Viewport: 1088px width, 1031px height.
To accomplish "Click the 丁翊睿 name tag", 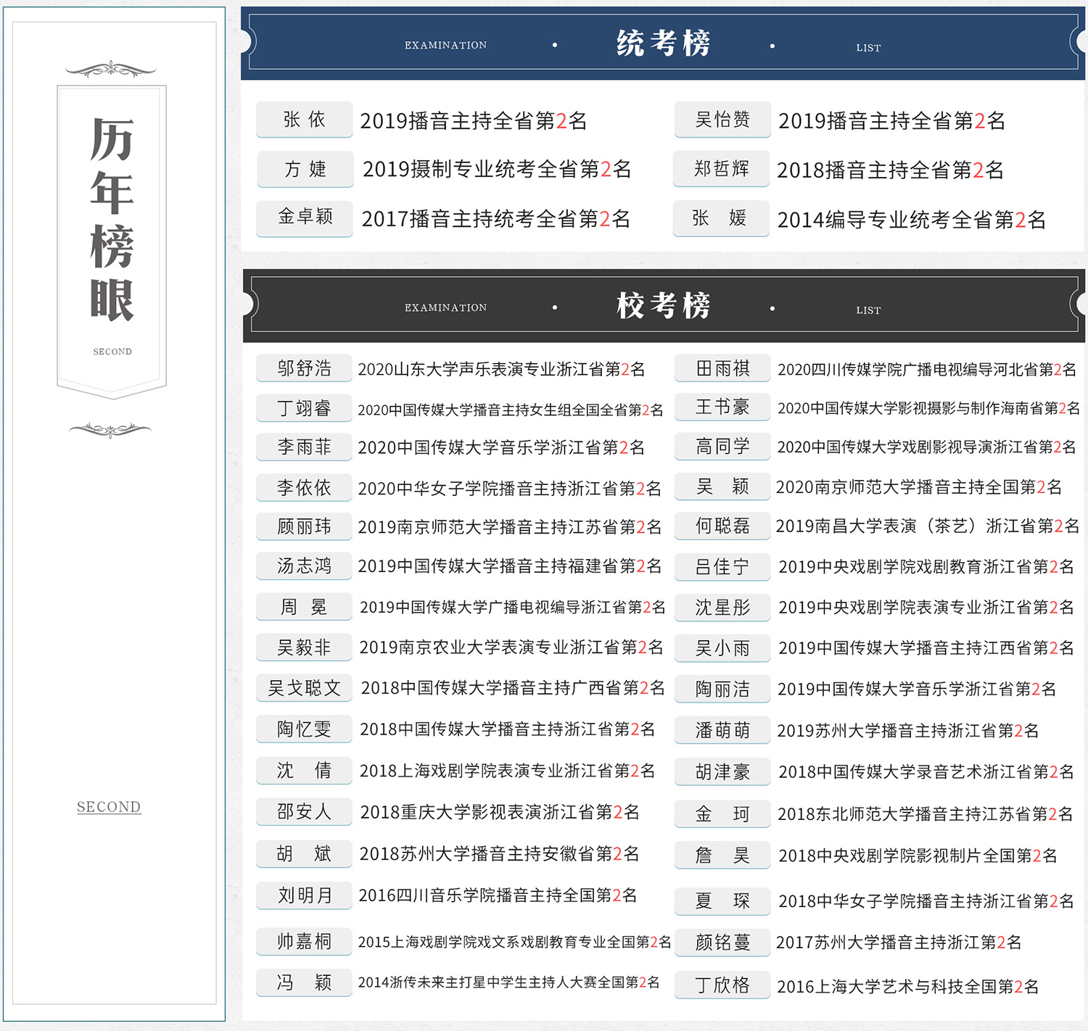I will pos(305,408).
